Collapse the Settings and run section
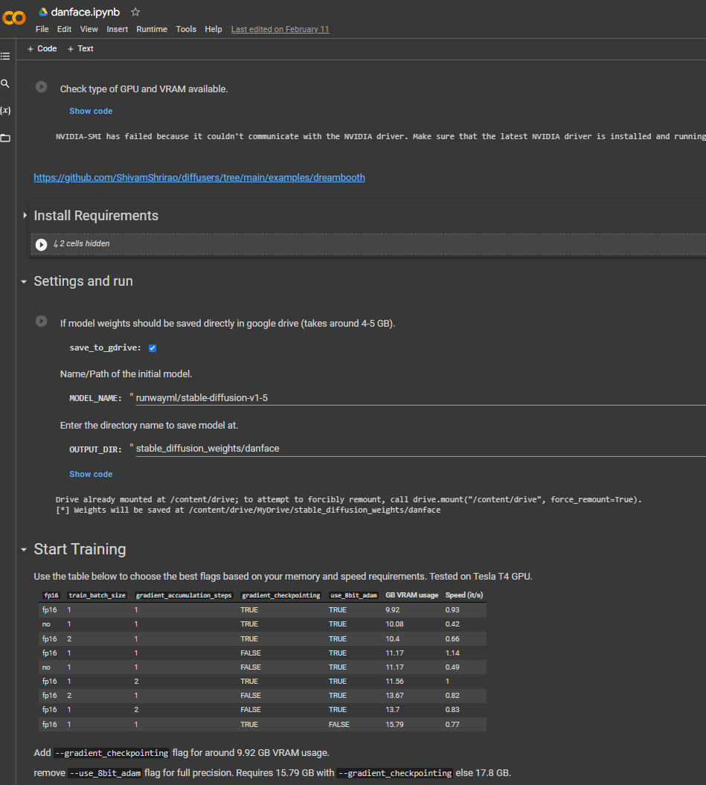The image size is (706, 785). [25, 281]
